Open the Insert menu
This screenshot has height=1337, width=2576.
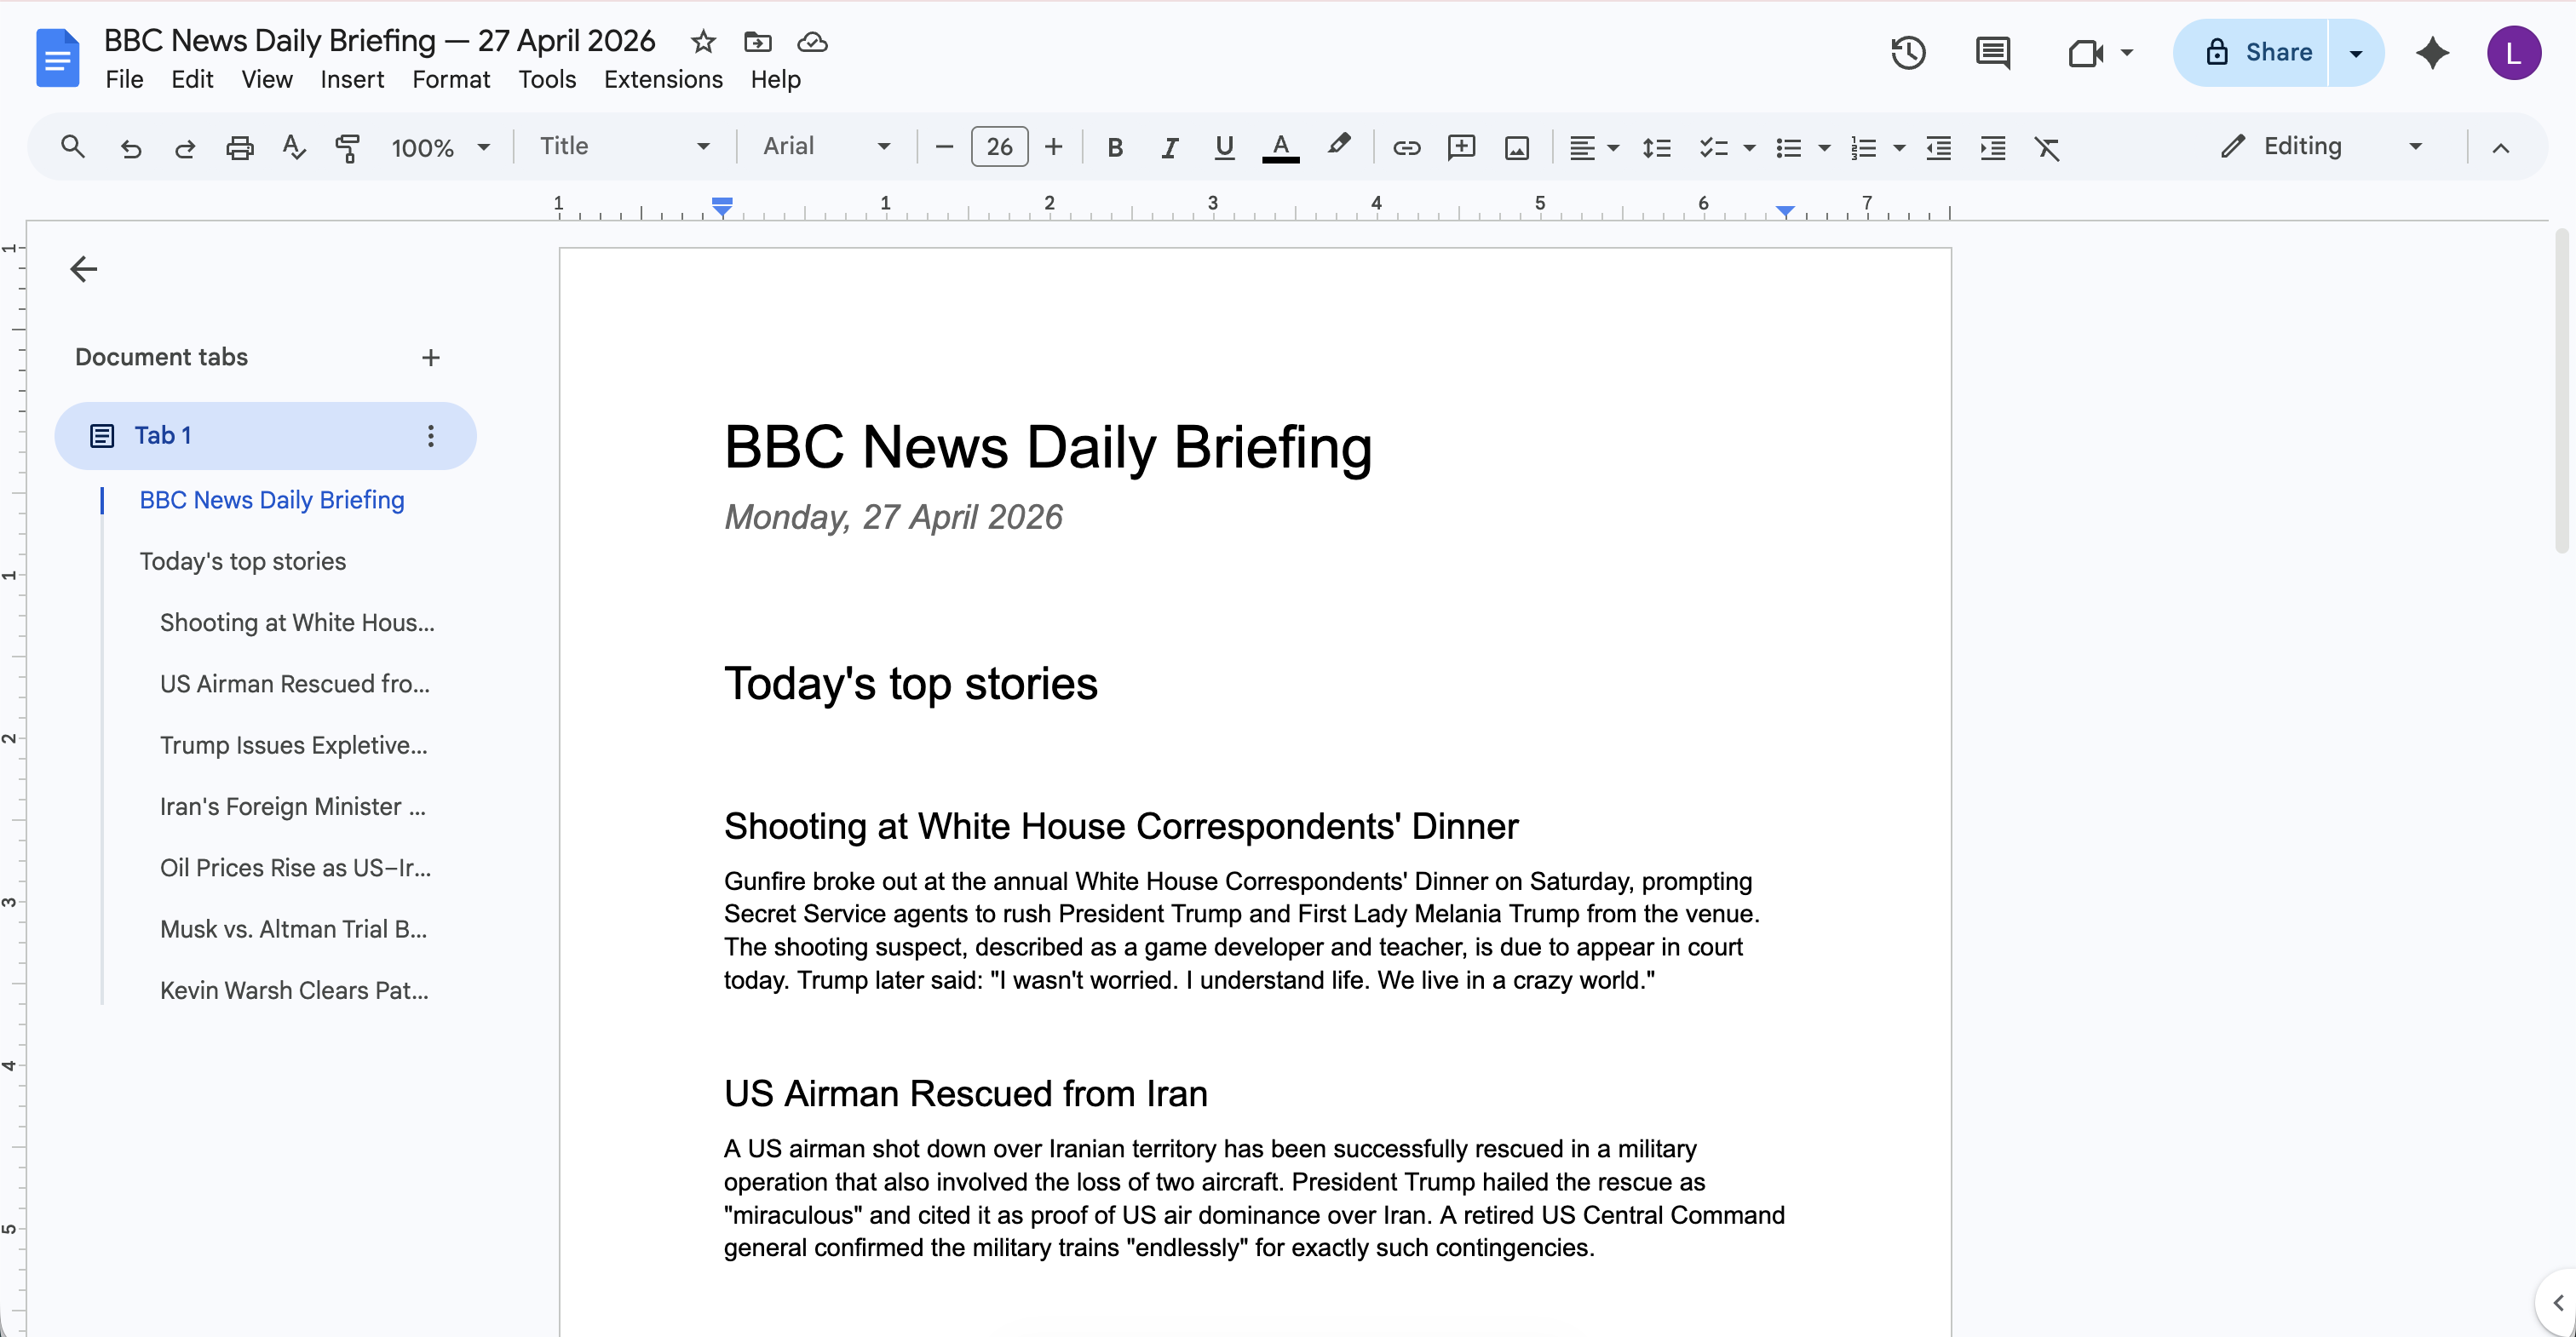tap(352, 79)
